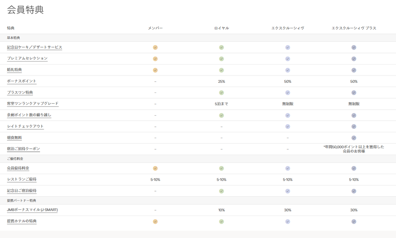This screenshot has width=396, height=238.
Task: Click エクスクルーシィヴ checkmark for レイトチェックアウト
Action: (x=288, y=127)
